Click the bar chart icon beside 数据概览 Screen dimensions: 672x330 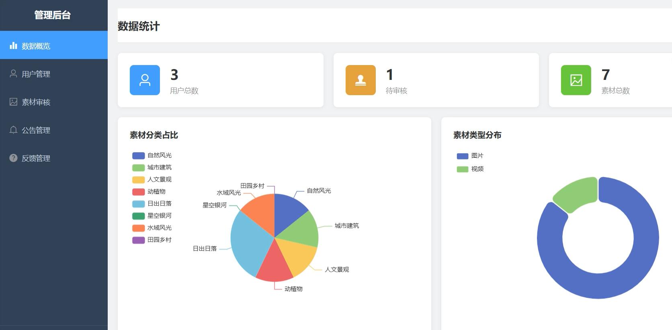(x=13, y=45)
